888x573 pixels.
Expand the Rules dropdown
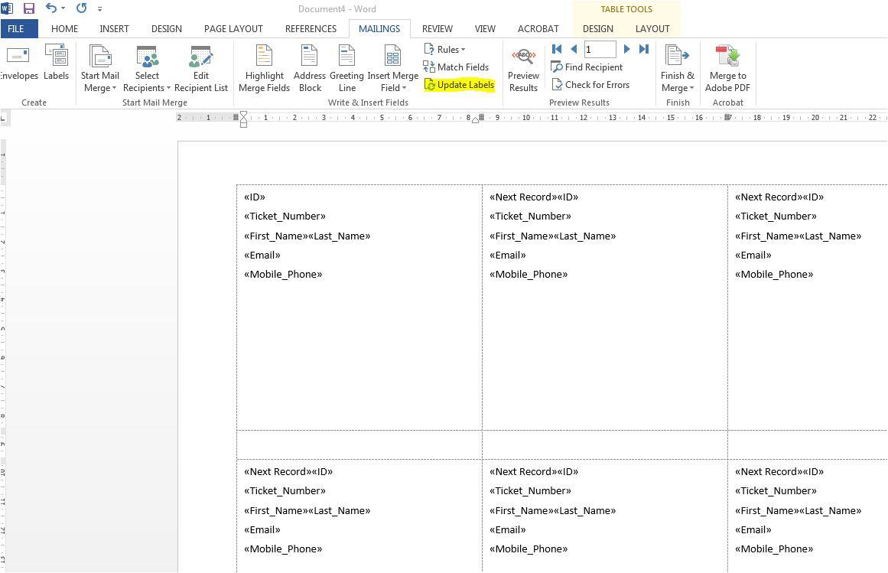click(x=445, y=49)
